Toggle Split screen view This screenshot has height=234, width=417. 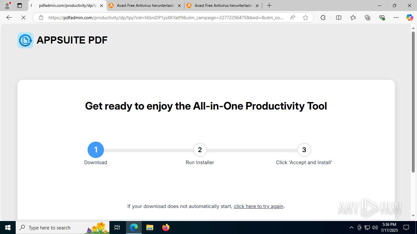point(338,18)
